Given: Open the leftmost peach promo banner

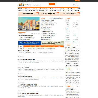Looking at the screenshot, I should tap(28, 14).
